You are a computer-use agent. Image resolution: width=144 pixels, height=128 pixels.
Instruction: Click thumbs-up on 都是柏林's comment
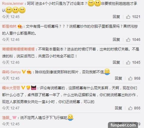click(128, 40)
